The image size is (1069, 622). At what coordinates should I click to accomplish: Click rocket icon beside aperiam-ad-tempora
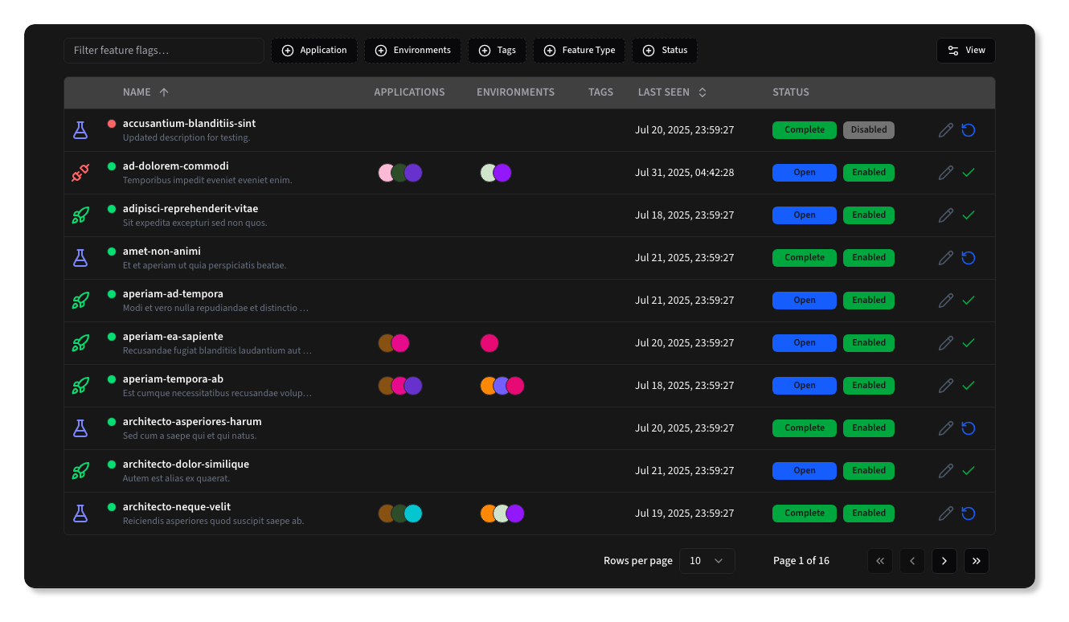click(x=80, y=301)
